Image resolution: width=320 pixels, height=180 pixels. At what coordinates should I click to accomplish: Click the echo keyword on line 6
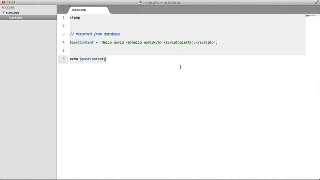(x=74, y=59)
